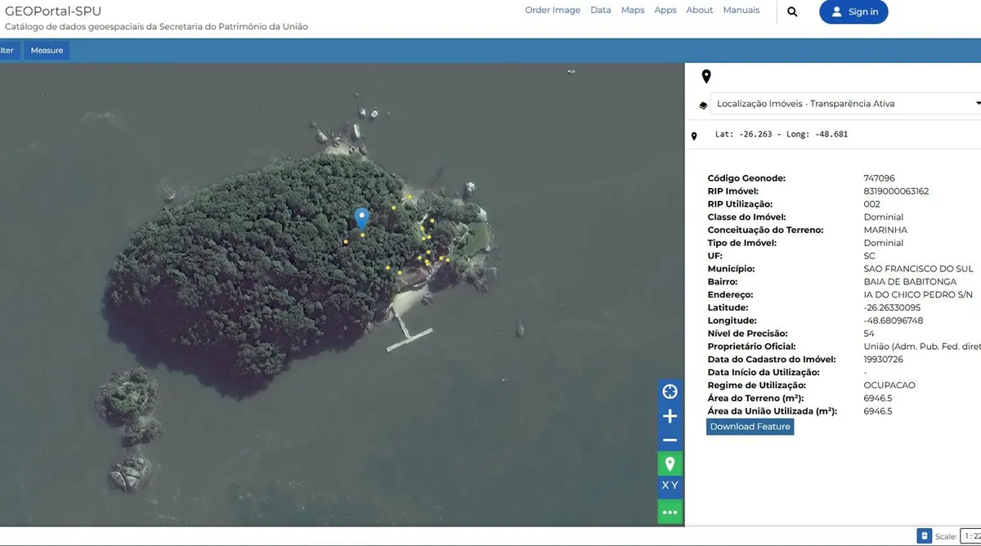Click the crosshair locate icon on map
Screen dimensions: 981x546
pyautogui.click(x=670, y=392)
